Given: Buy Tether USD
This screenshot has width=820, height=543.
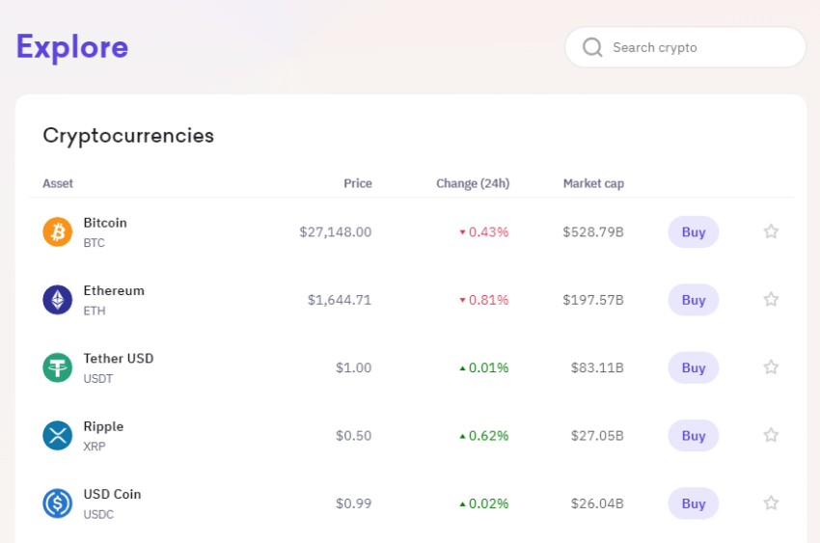Looking at the screenshot, I should click(x=694, y=367).
